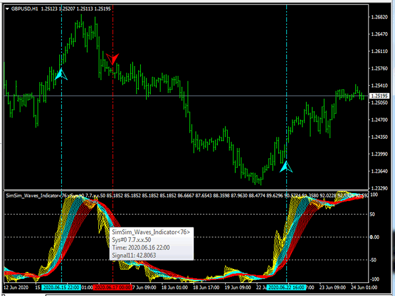
Task: Click the 12 Jun 2020 time label
Action: tap(17, 287)
